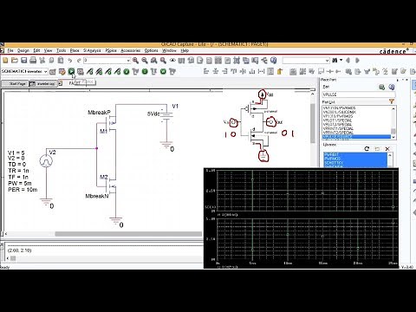Click the Part List scrollbar up arrow
The image size is (416, 312).
point(393,108)
